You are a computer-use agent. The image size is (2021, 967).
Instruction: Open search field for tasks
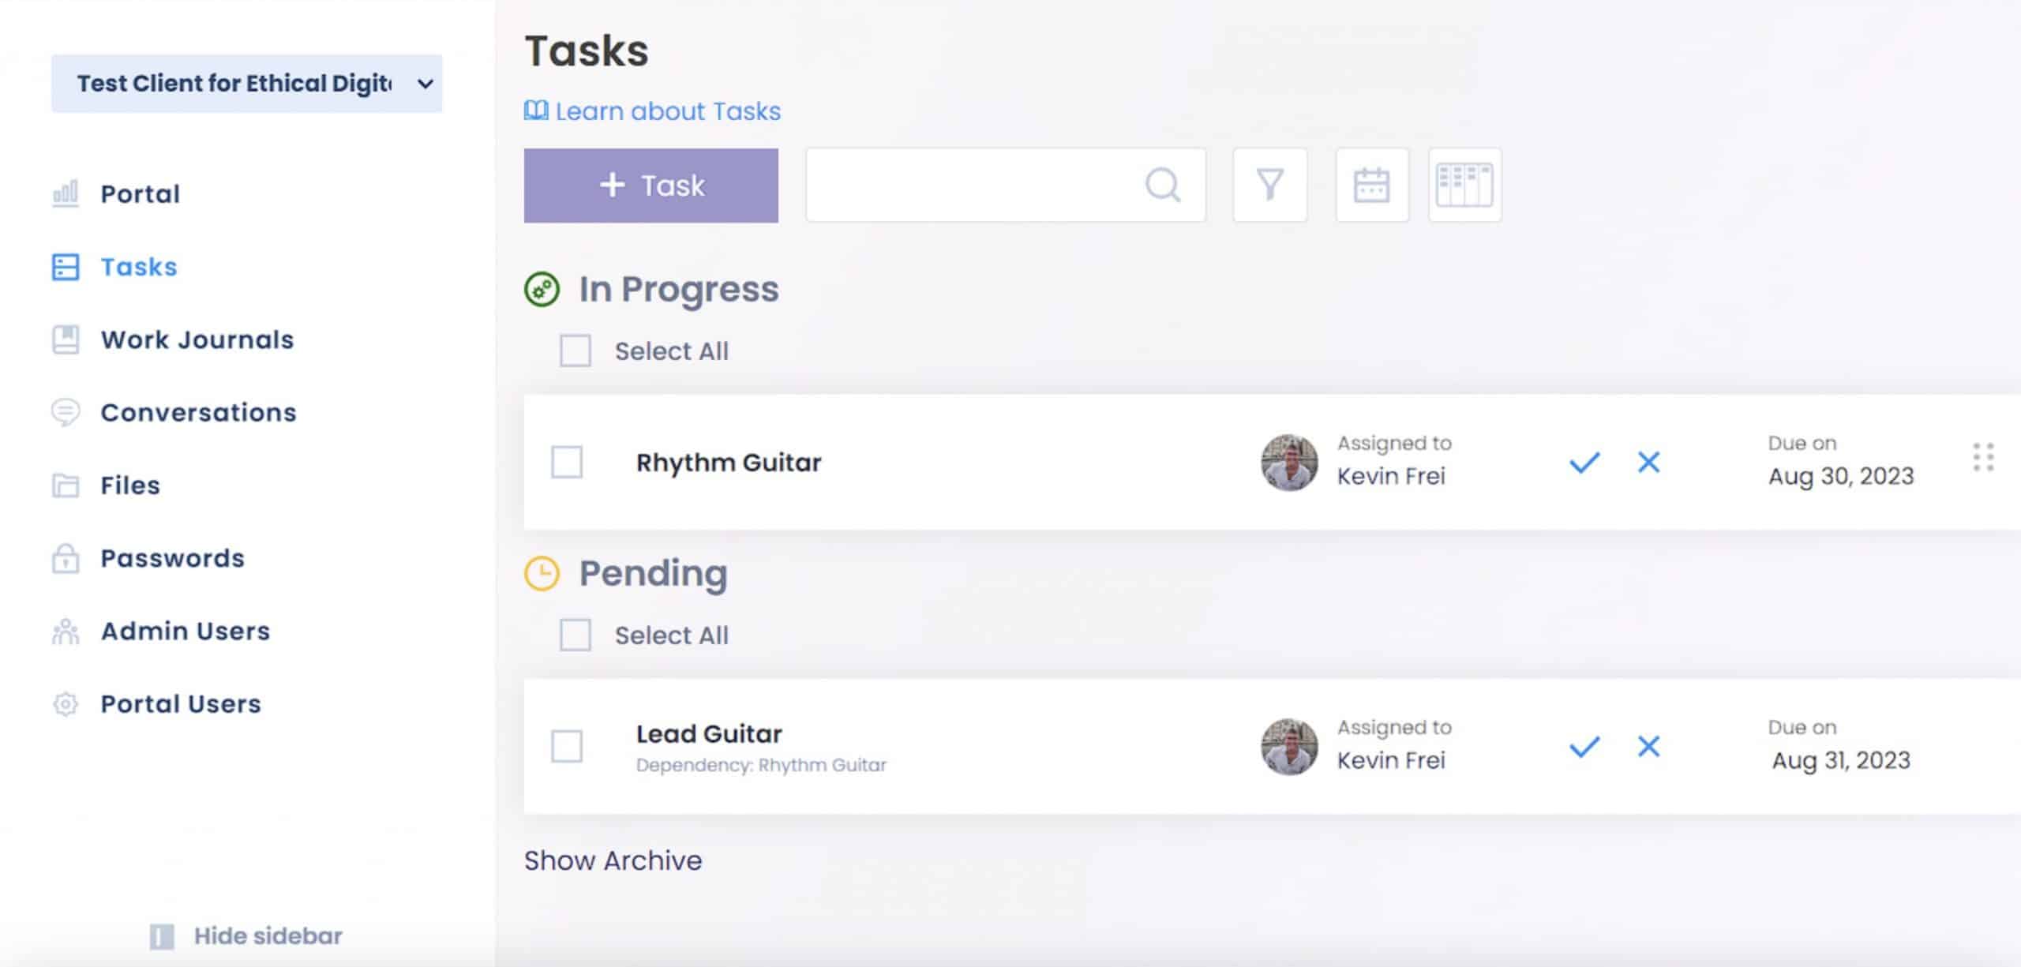tap(1005, 185)
